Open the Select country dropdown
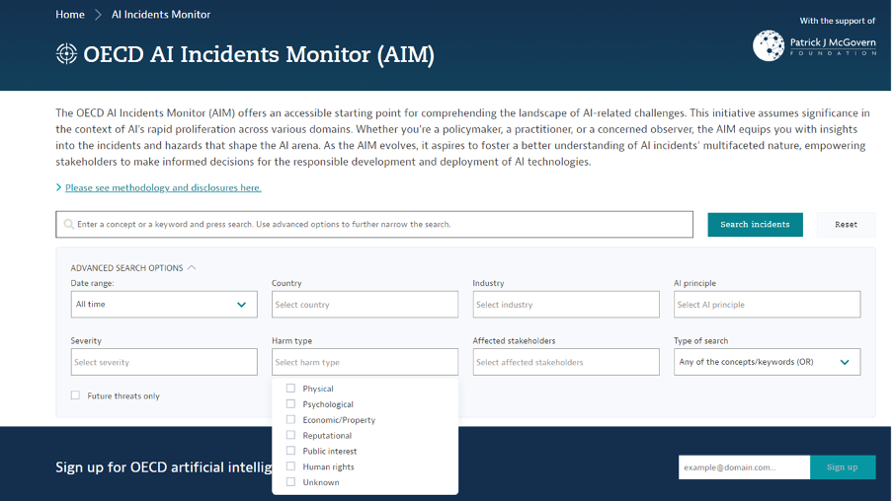 pos(365,304)
